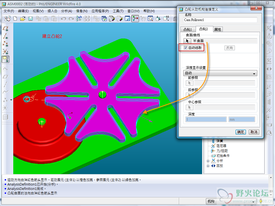Screen dimensions: 275x206
Task: Toggle datum axis display
Action: point(6,36)
